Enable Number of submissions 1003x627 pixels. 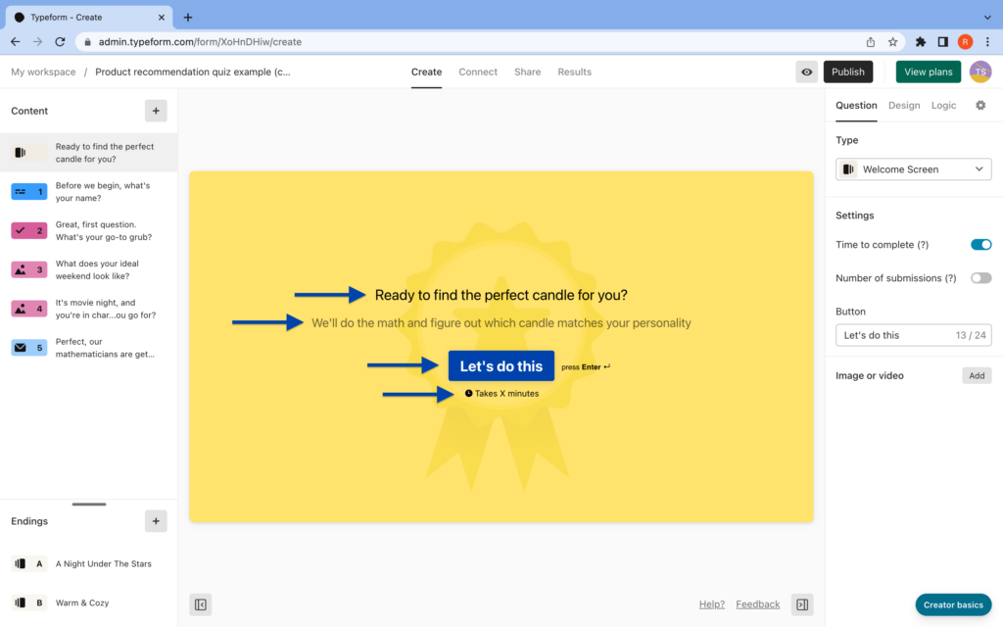980,277
